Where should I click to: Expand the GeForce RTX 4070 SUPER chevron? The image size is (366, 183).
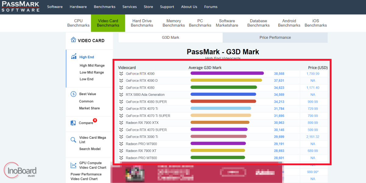pyautogui.click(x=121, y=130)
